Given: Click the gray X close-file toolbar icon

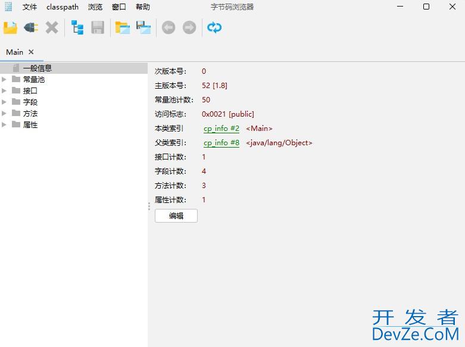Looking at the screenshot, I should click(x=52, y=27).
